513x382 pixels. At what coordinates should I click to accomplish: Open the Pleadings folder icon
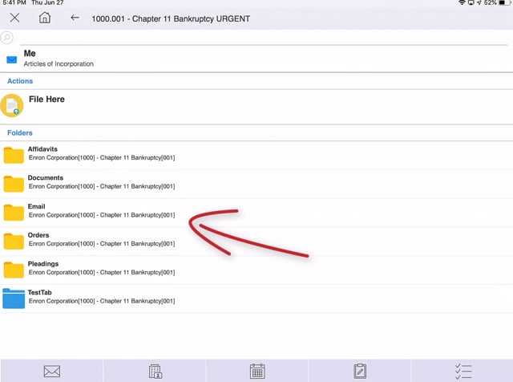[x=14, y=270]
